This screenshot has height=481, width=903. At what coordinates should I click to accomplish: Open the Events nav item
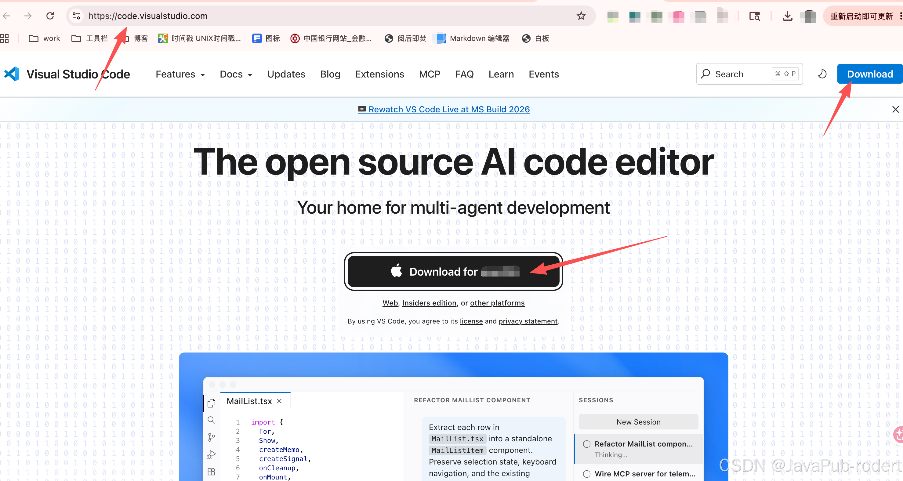(x=544, y=74)
